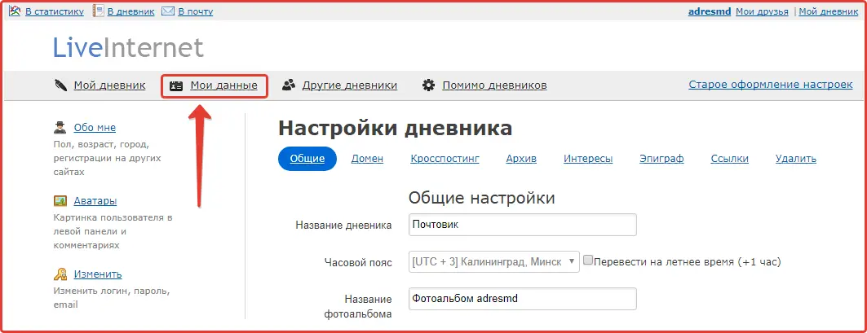
Task: Click the Общие настройки heading
Action: [481, 198]
